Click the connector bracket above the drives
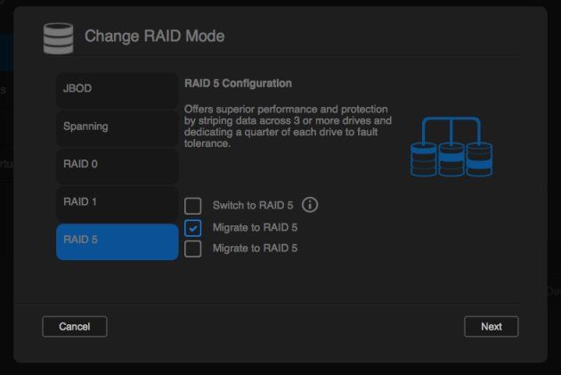 click(x=451, y=129)
